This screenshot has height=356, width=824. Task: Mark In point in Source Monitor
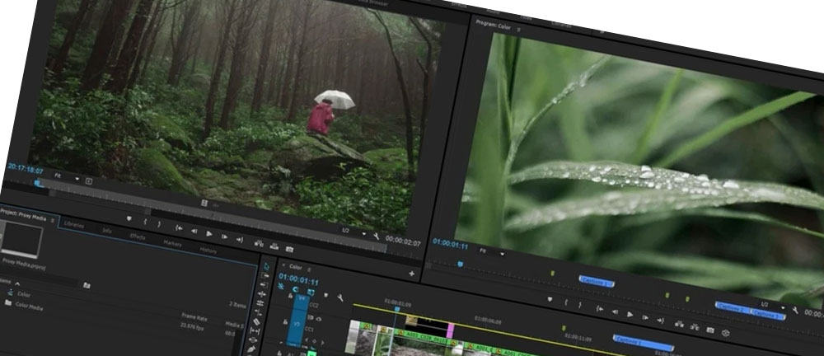(145, 222)
